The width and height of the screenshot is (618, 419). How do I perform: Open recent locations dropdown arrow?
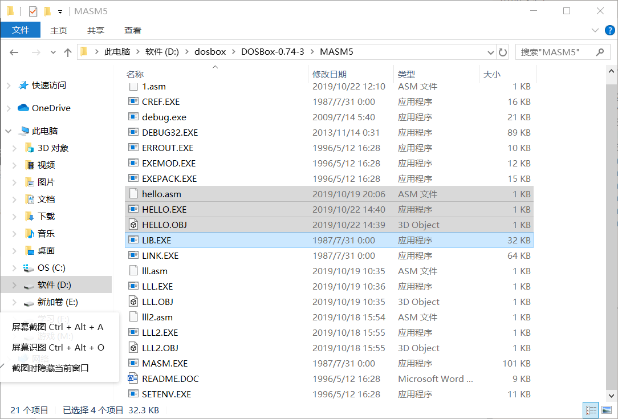tap(53, 52)
